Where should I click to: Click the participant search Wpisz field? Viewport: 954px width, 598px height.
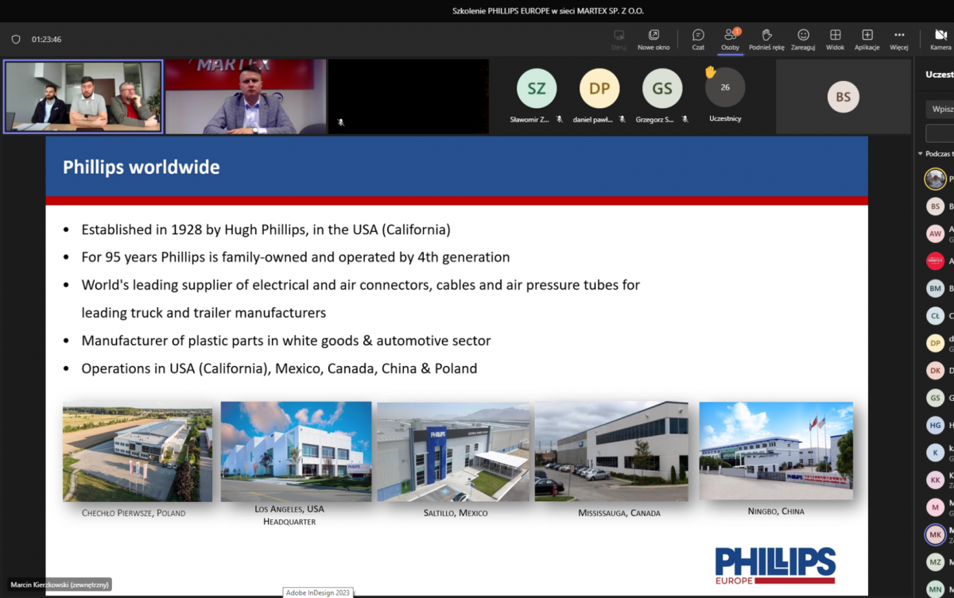(940, 109)
